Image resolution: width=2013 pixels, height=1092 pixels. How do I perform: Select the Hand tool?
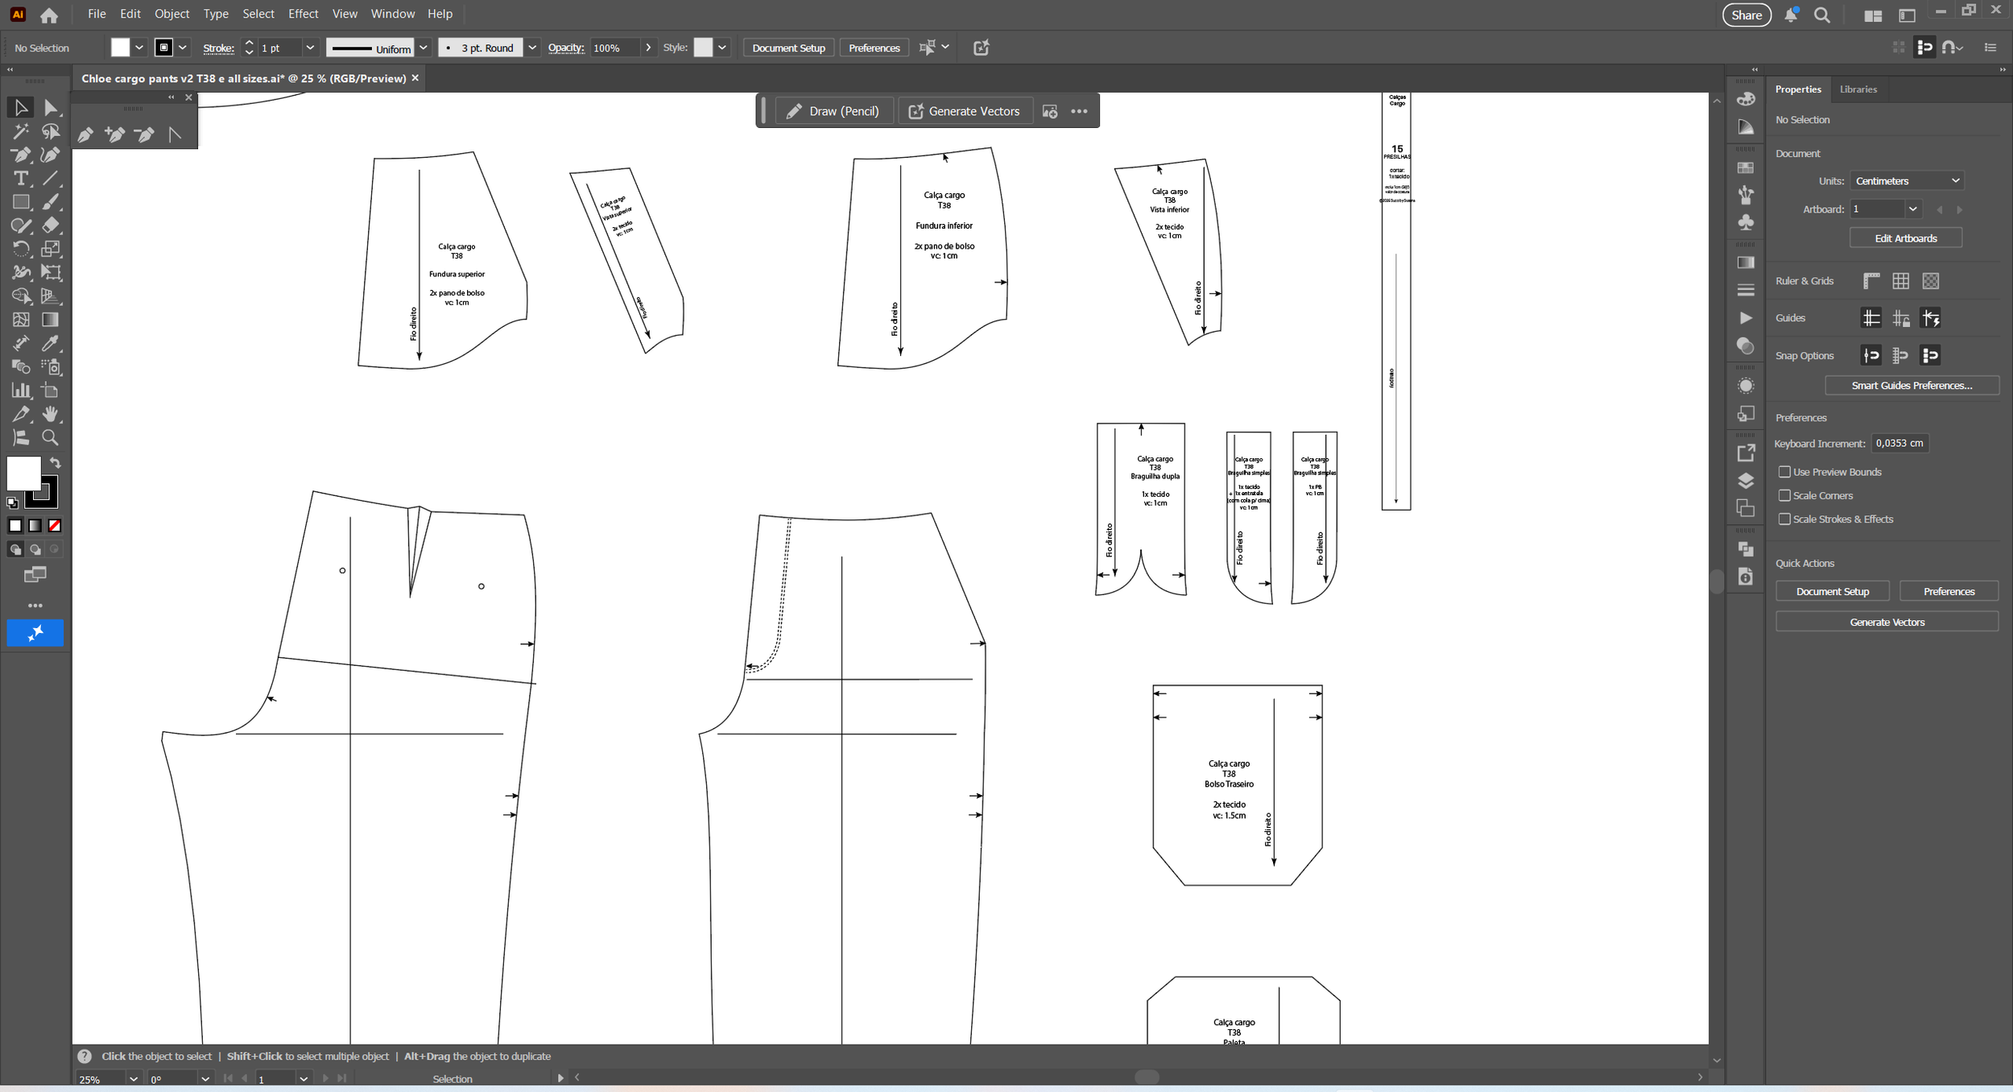[50, 414]
